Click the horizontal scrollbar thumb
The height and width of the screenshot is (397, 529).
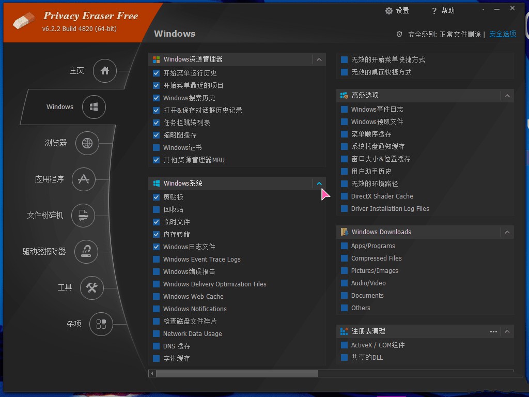click(x=237, y=373)
